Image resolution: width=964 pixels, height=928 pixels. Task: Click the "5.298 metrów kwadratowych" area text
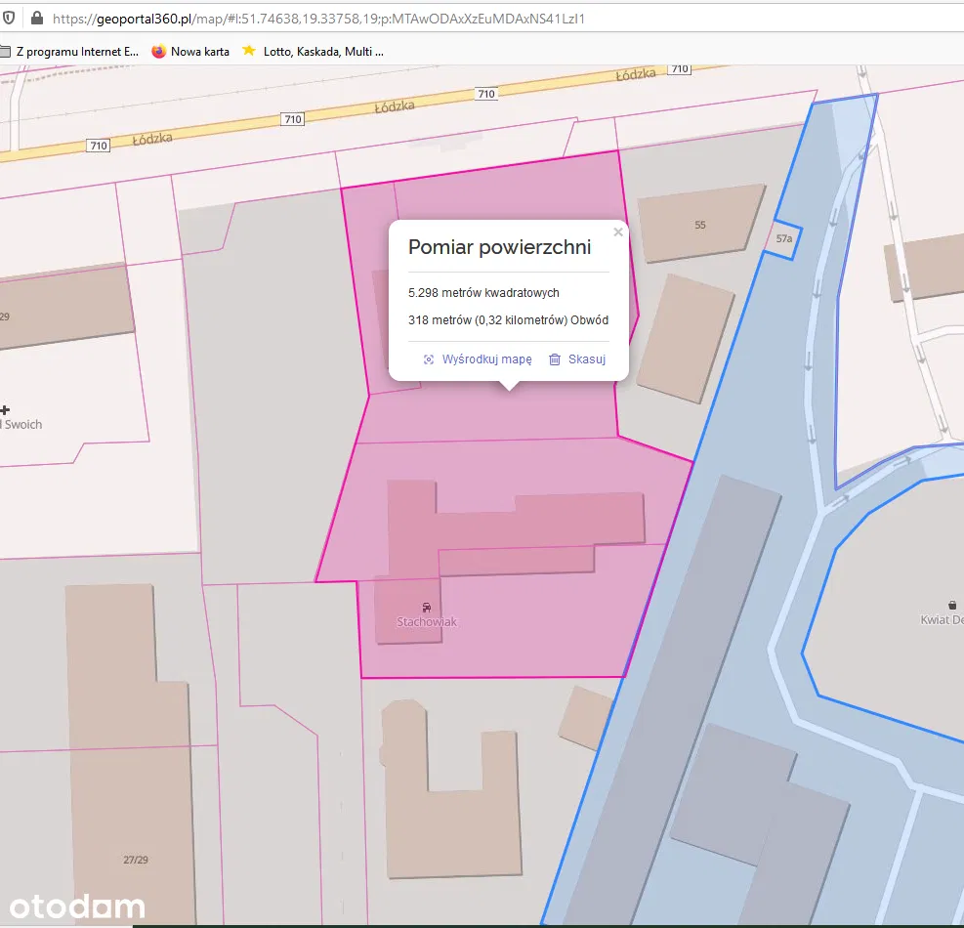(x=483, y=292)
